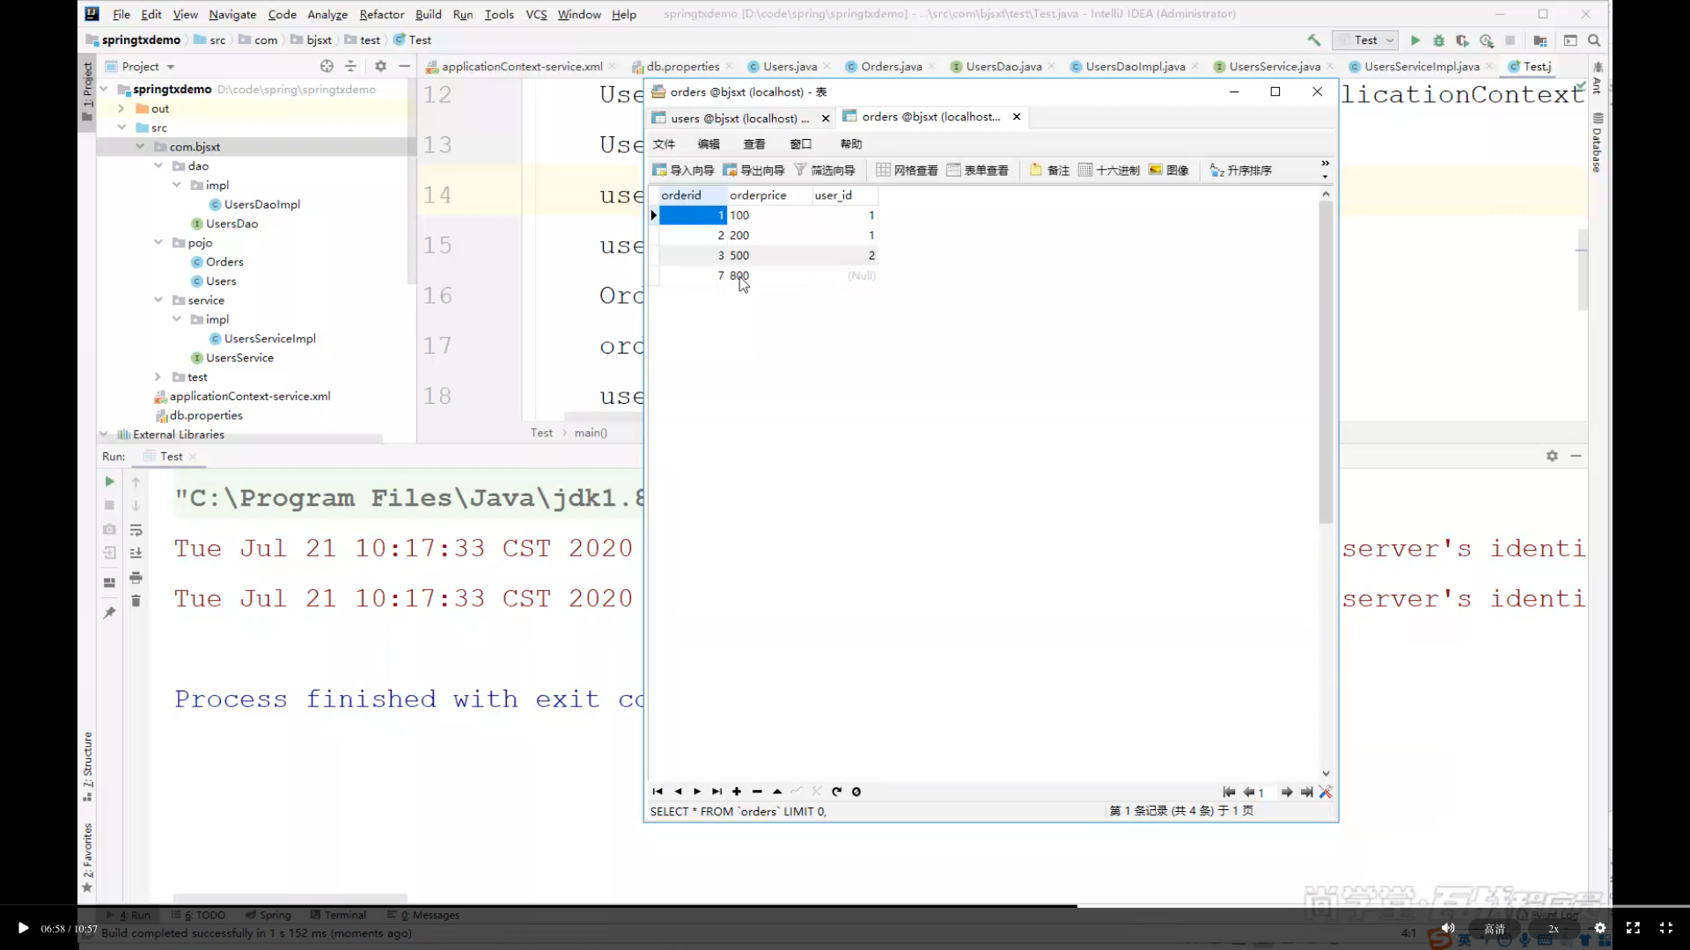Collapse the dao package node
This screenshot has height=950, width=1690.
(158, 166)
